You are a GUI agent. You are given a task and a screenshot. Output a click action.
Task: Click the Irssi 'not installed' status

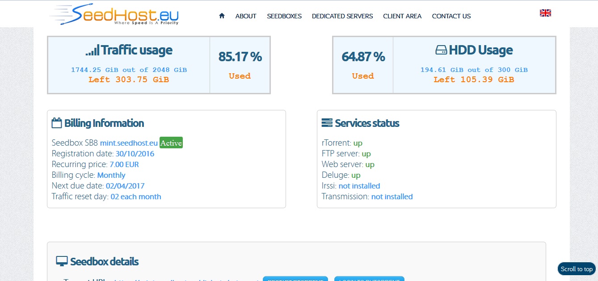point(359,186)
